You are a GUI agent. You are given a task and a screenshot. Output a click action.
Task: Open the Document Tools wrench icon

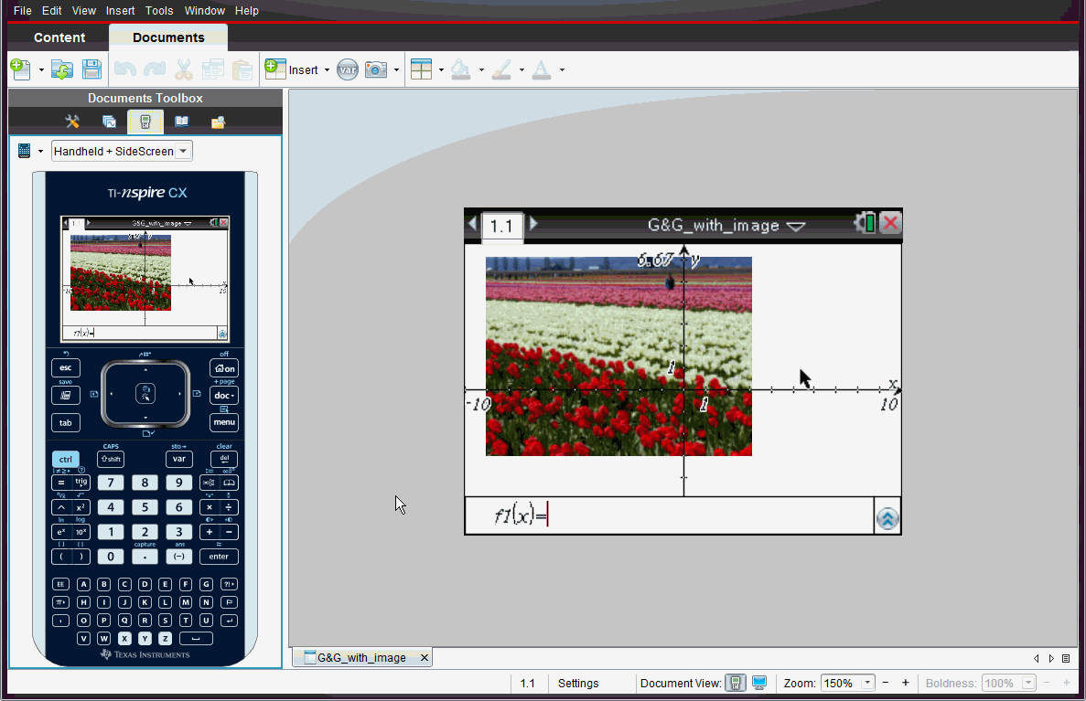pyautogui.click(x=72, y=122)
